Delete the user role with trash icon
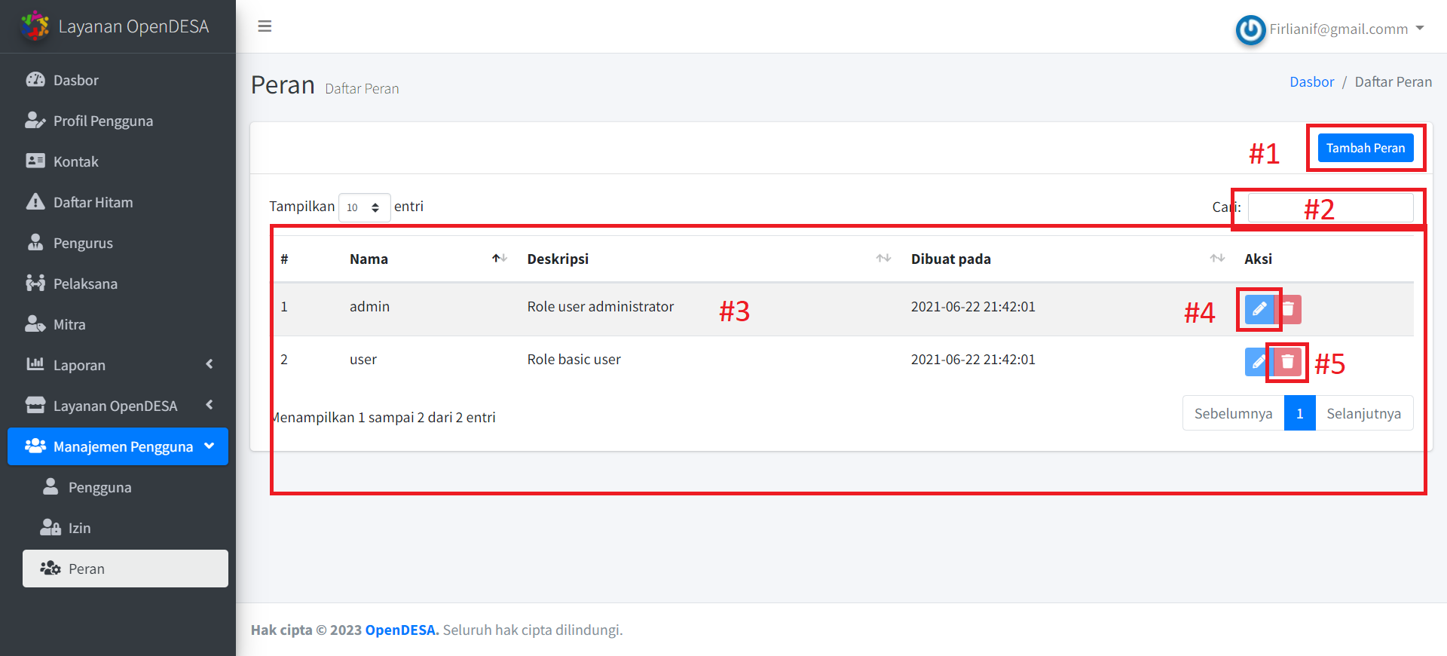The height and width of the screenshot is (656, 1447). pos(1287,362)
